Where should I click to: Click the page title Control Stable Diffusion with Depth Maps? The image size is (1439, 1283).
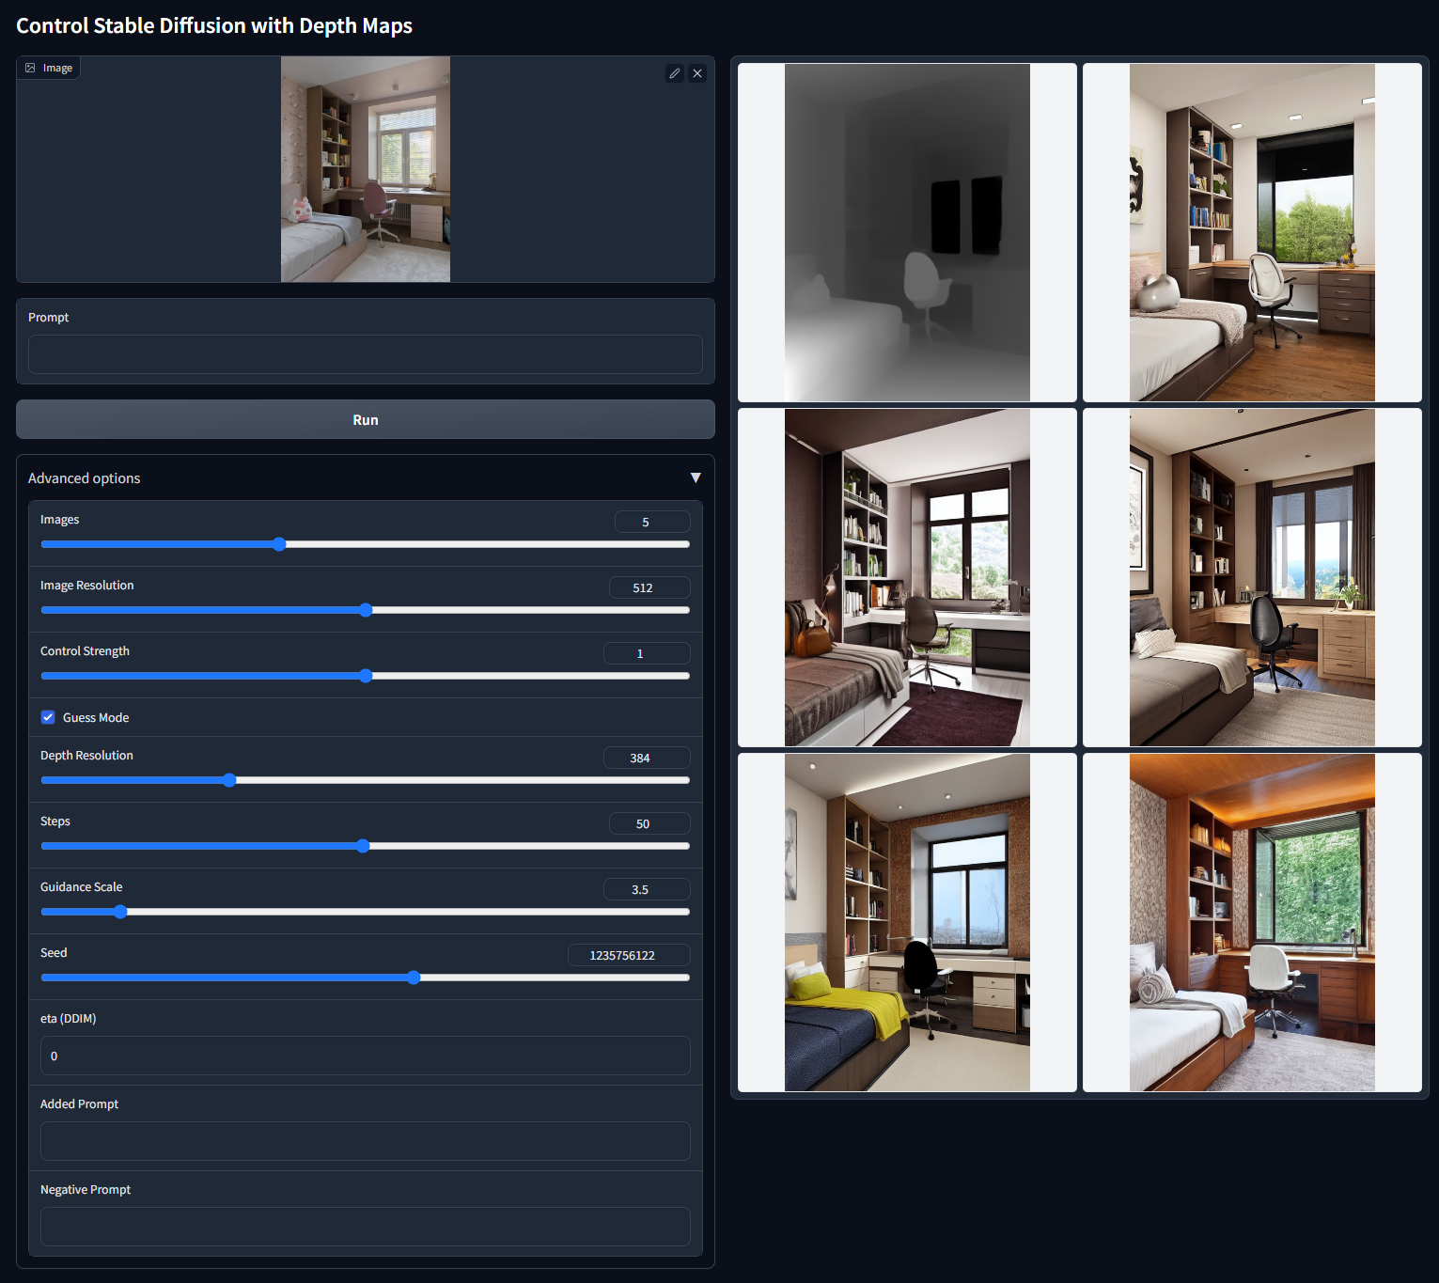tap(214, 25)
